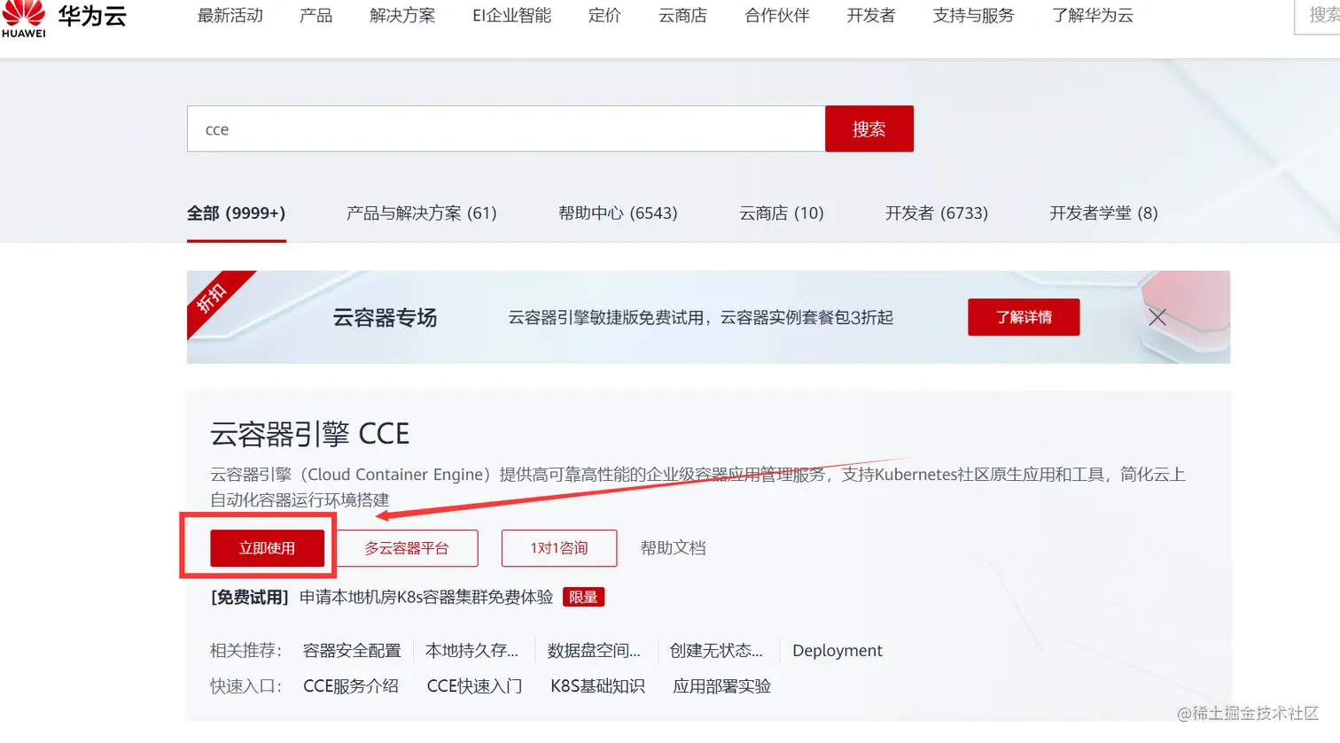Image resolution: width=1340 pixels, height=743 pixels.
Task: Focus the search field containing cce
Action: pyautogui.click(x=506, y=129)
